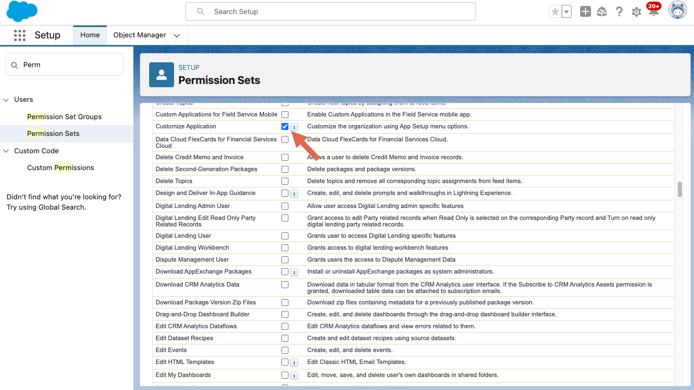This screenshot has width=694, height=390.
Task: Check Download Package Version Zip Files checkbox
Action: point(285,302)
